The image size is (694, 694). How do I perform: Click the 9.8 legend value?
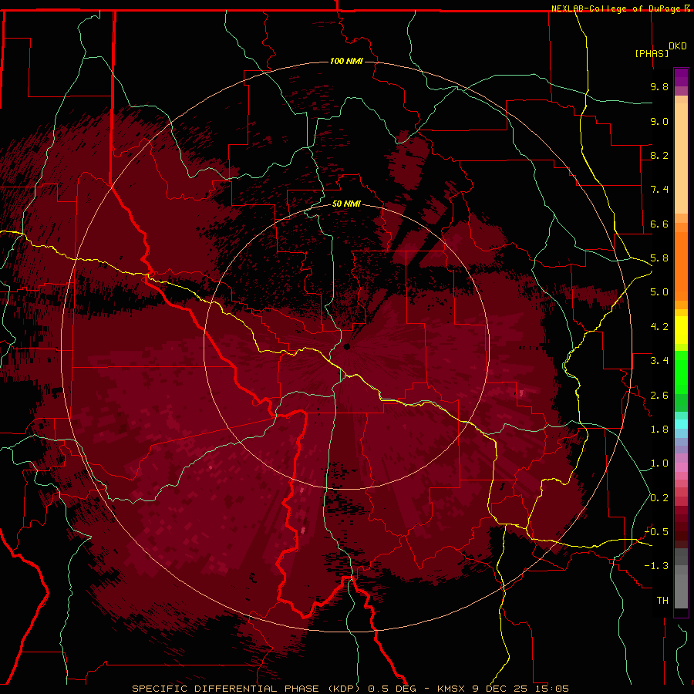[x=659, y=86]
